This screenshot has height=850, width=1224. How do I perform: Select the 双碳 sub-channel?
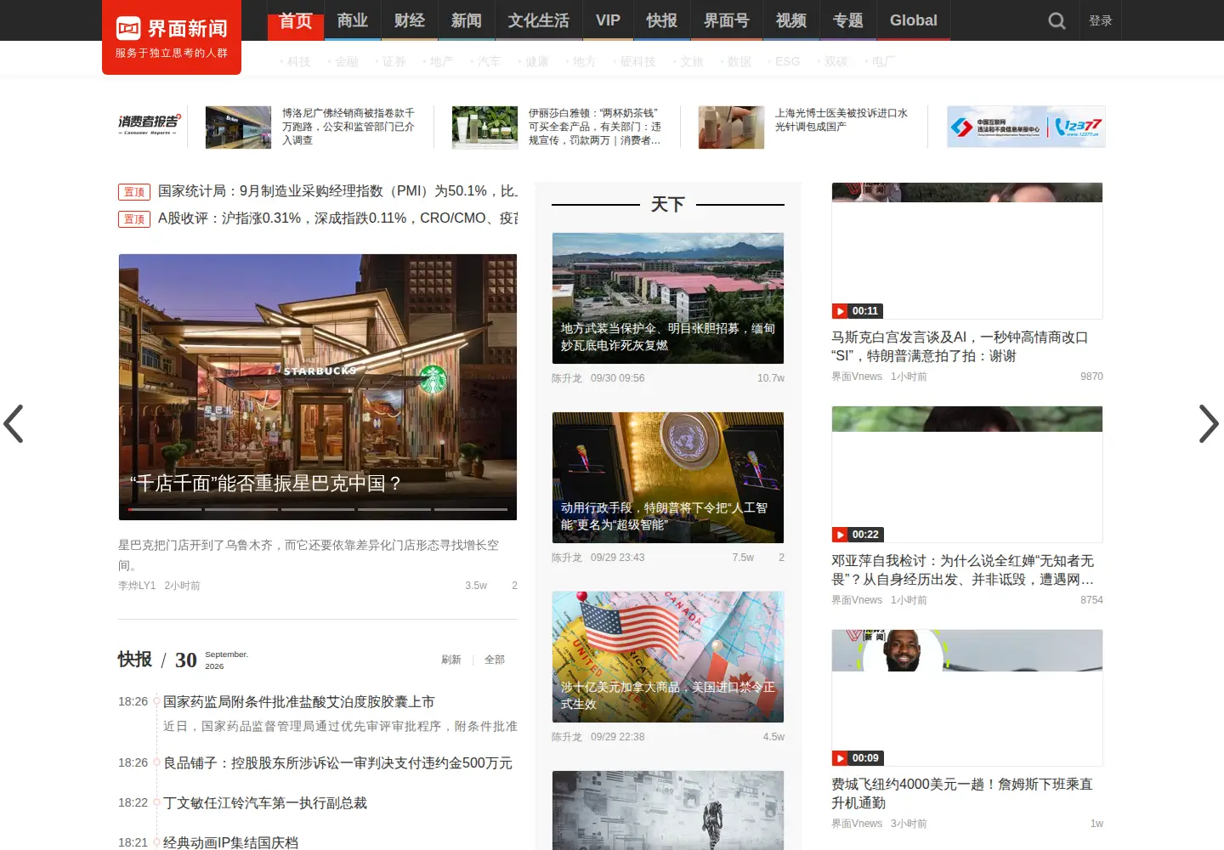pos(836,61)
